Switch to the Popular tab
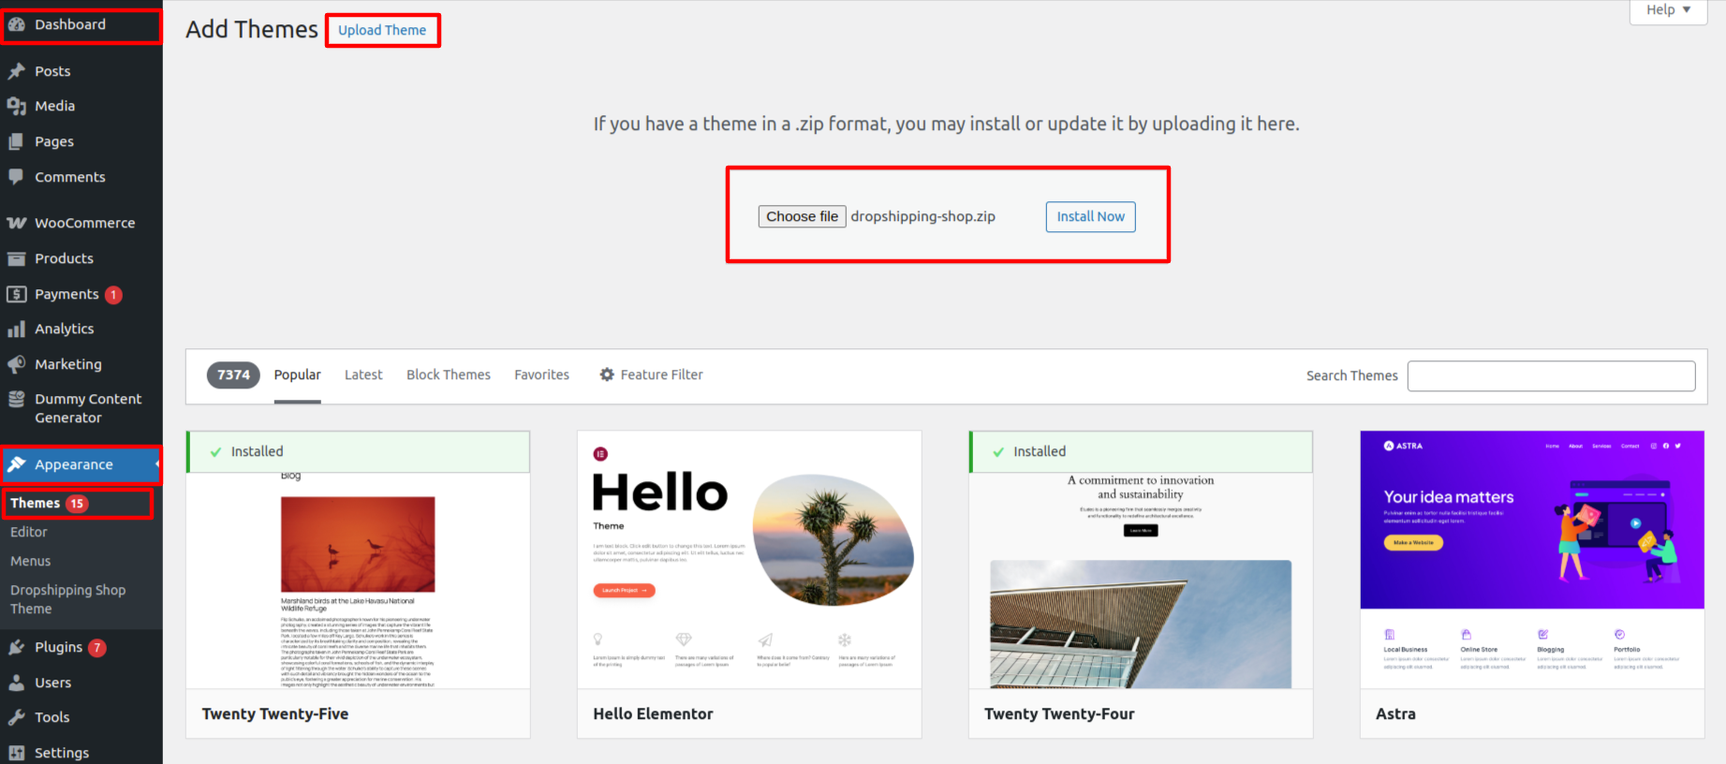 point(298,375)
